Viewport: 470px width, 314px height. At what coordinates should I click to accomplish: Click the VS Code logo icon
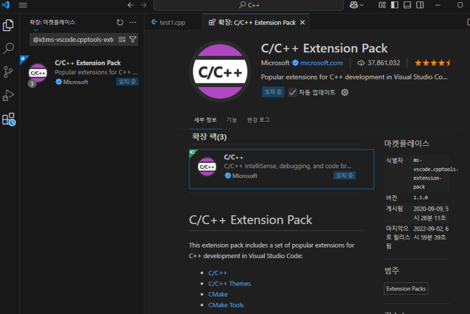tap(5, 5)
